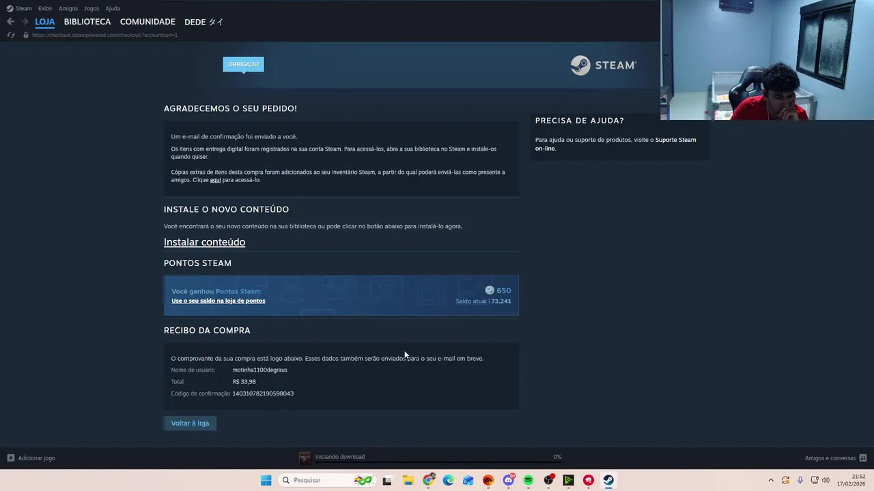Open Spotify from the taskbar
Viewport: 874px width, 491px height.
528,480
